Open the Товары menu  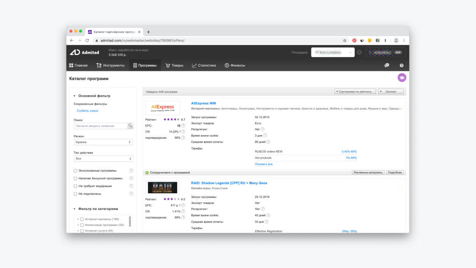click(x=174, y=65)
